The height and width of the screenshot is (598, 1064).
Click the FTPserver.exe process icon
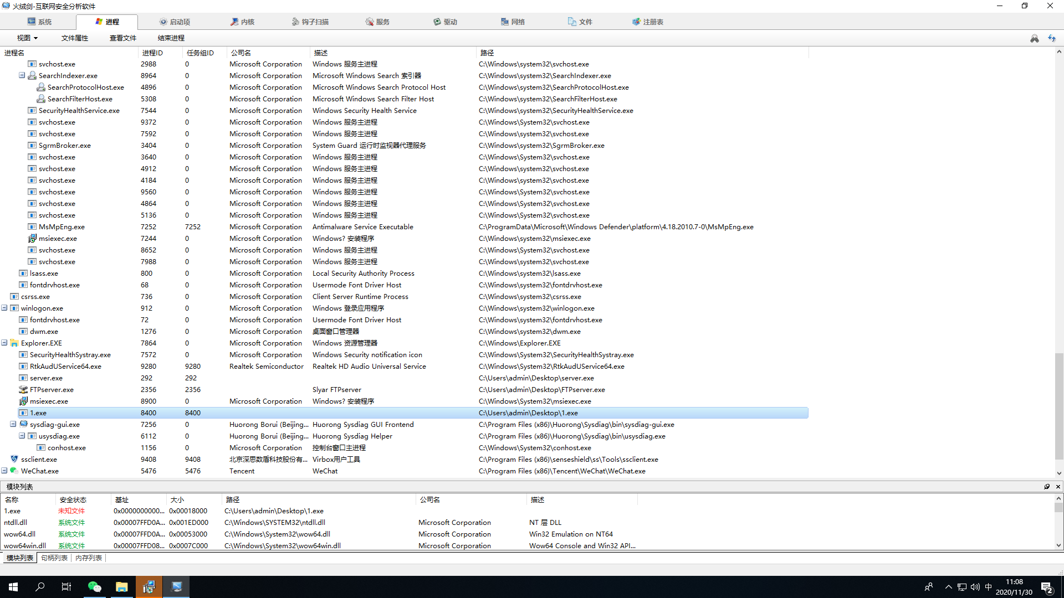click(x=23, y=390)
